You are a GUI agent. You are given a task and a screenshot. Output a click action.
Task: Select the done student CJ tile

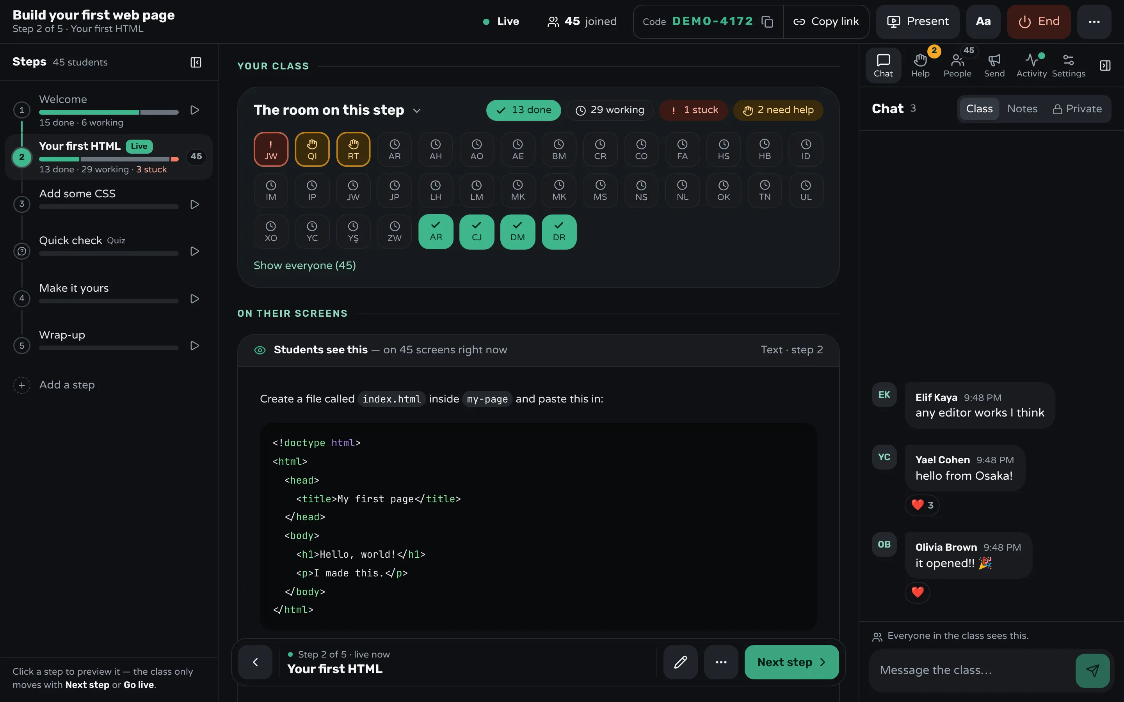(x=477, y=232)
